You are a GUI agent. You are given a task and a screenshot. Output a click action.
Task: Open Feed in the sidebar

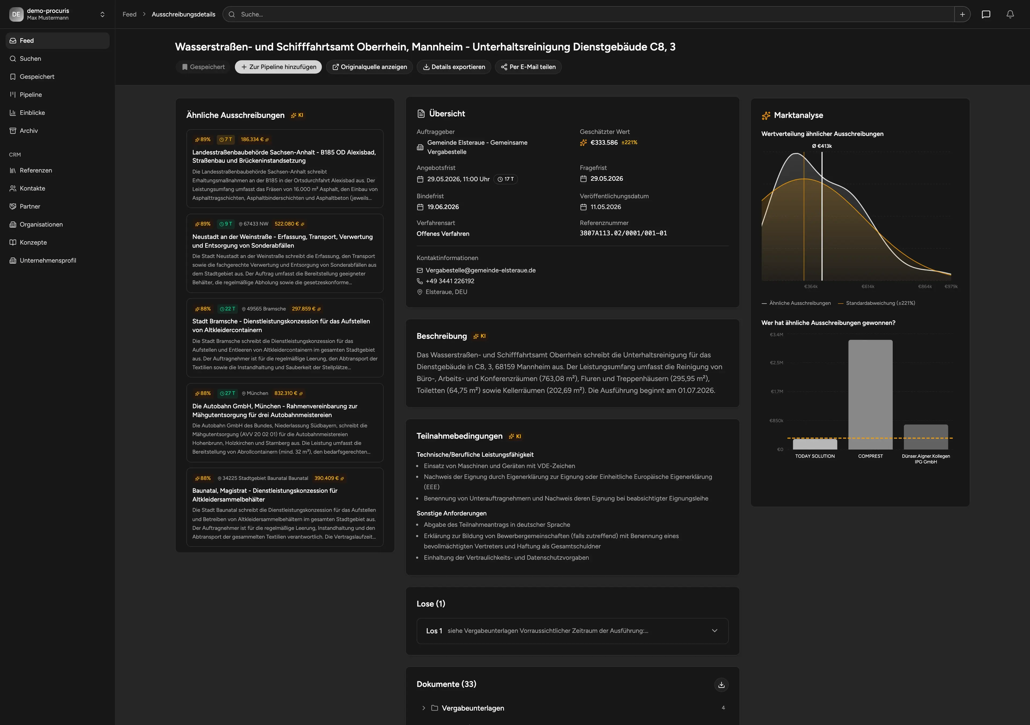(x=57, y=41)
